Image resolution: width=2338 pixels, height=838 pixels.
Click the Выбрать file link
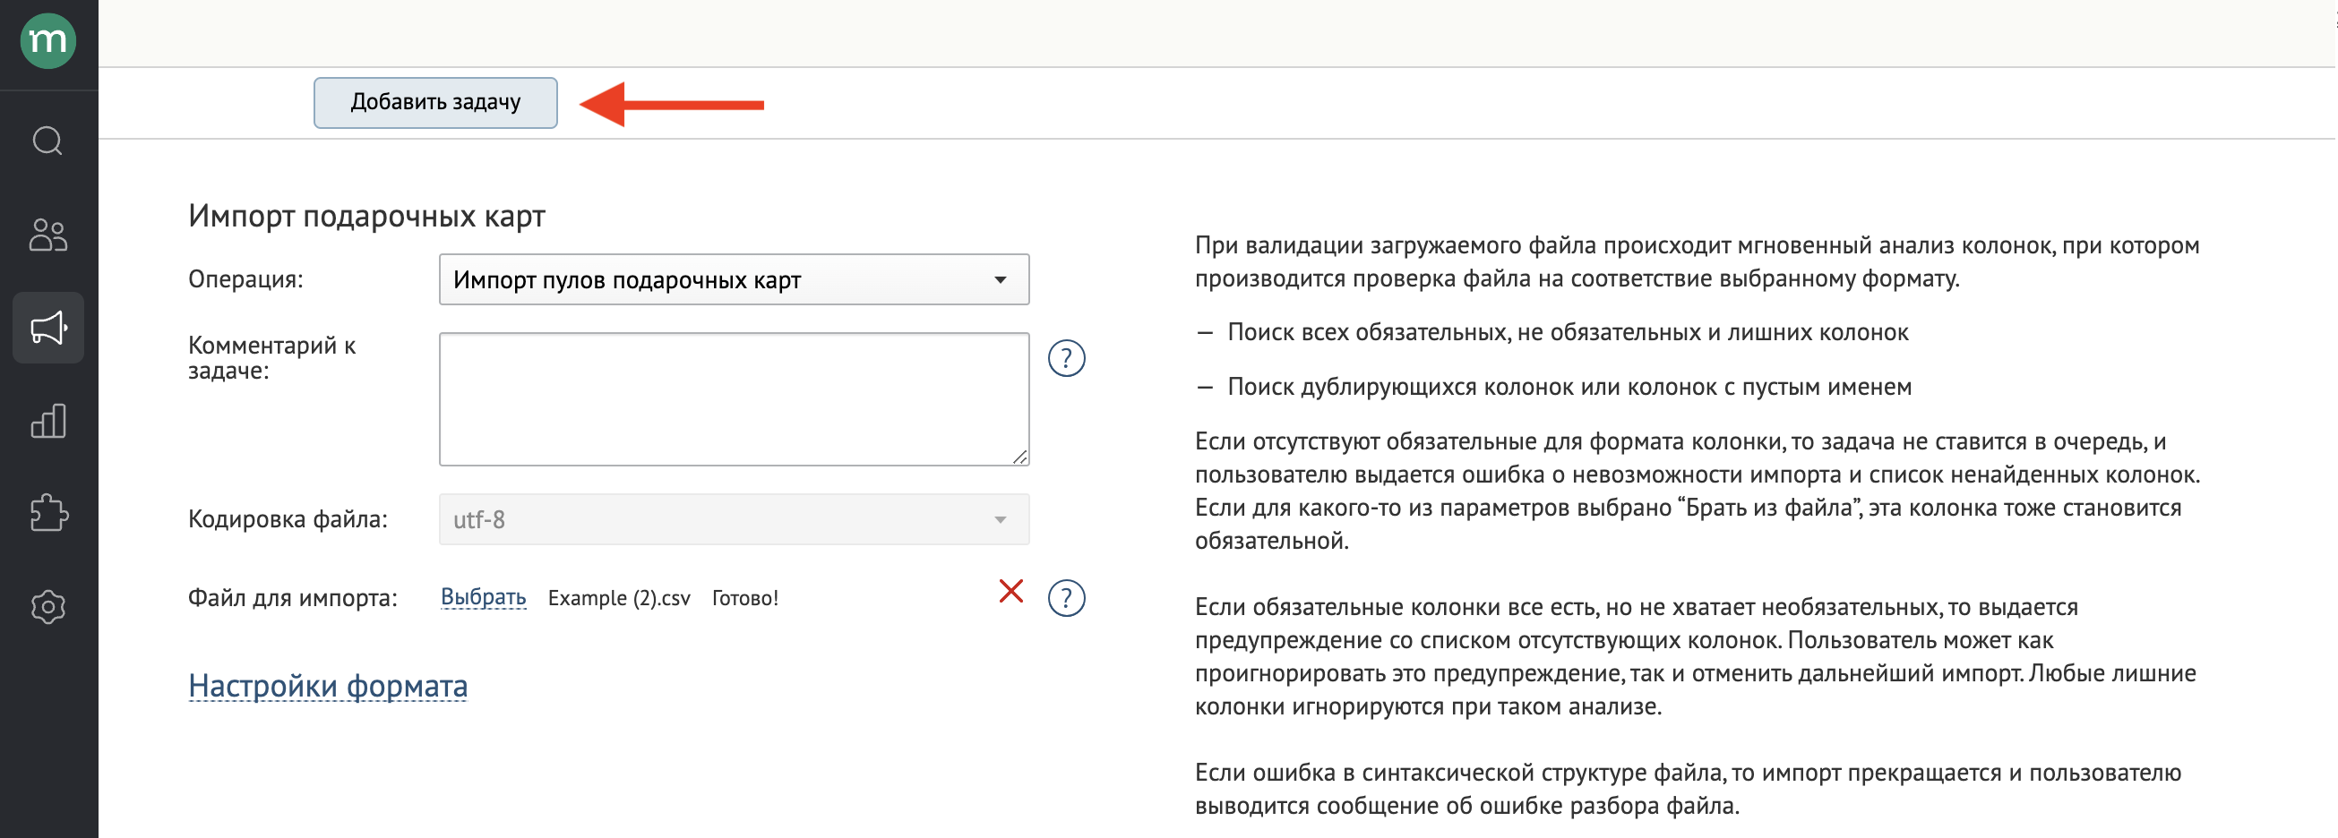click(484, 598)
